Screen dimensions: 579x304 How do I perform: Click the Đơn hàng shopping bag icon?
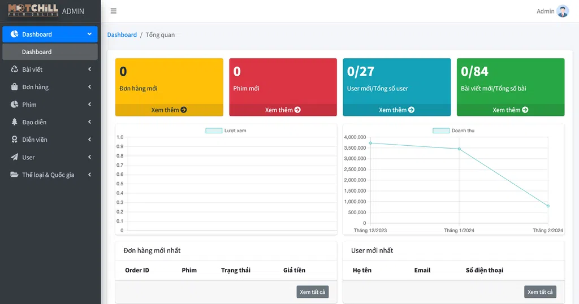click(x=14, y=86)
